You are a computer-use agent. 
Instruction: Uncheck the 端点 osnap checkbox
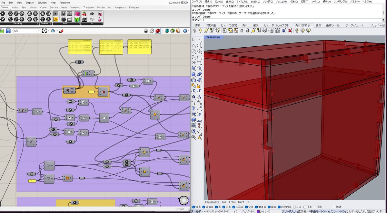pos(193,207)
